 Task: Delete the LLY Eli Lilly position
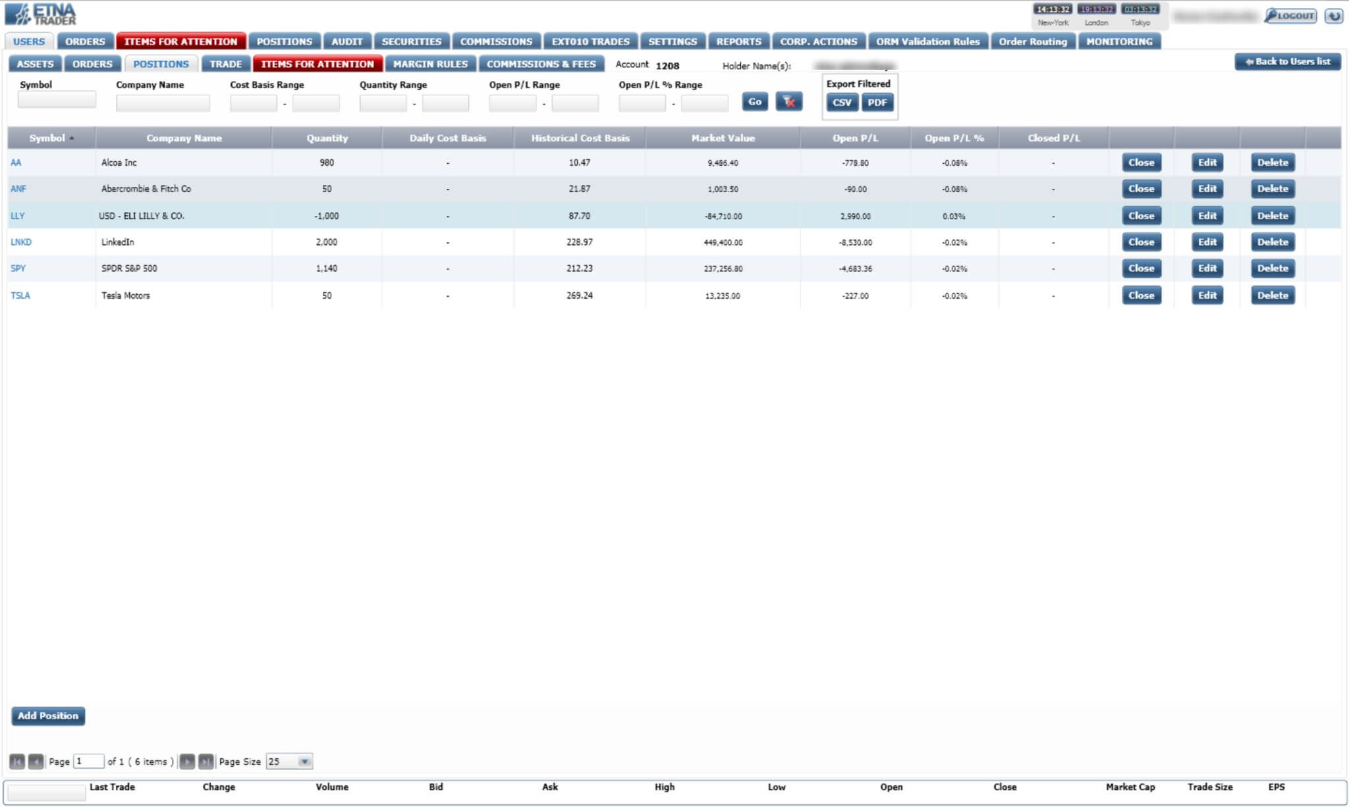coord(1273,216)
